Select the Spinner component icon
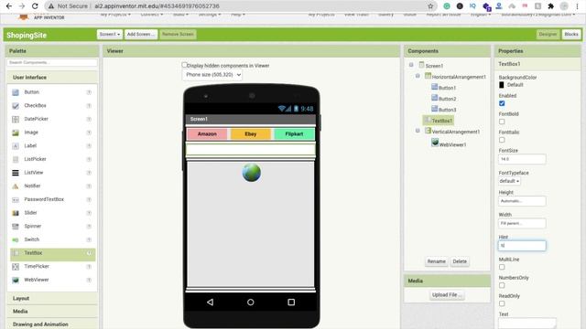Image resolution: width=586 pixels, height=329 pixels. 16,227
